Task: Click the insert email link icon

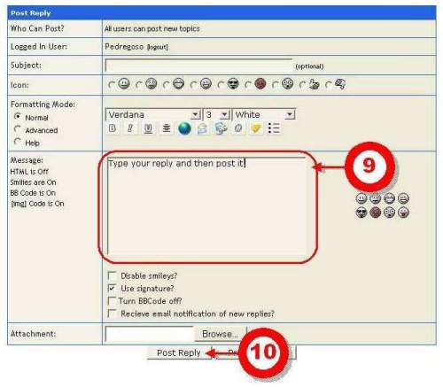Action: [202, 128]
